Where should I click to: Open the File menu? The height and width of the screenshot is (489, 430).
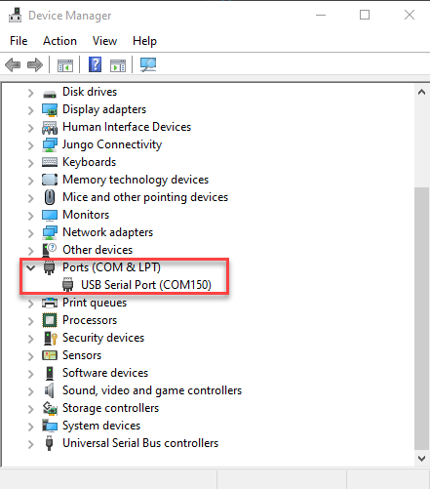(19, 41)
